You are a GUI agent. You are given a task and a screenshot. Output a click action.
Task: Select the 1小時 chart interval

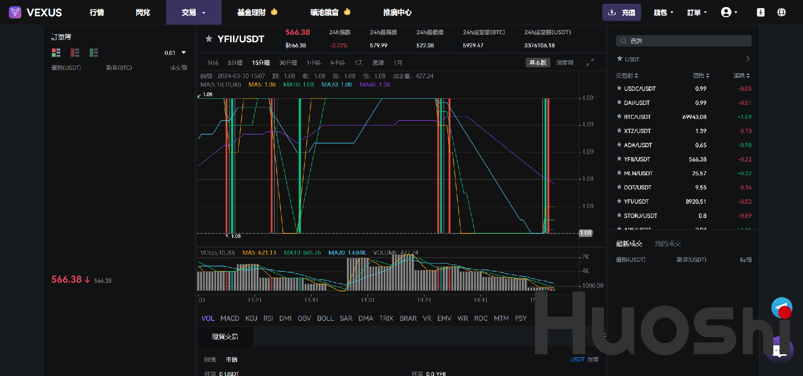pyautogui.click(x=313, y=63)
